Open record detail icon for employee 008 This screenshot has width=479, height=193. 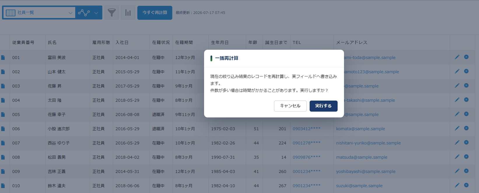tap(3, 157)
